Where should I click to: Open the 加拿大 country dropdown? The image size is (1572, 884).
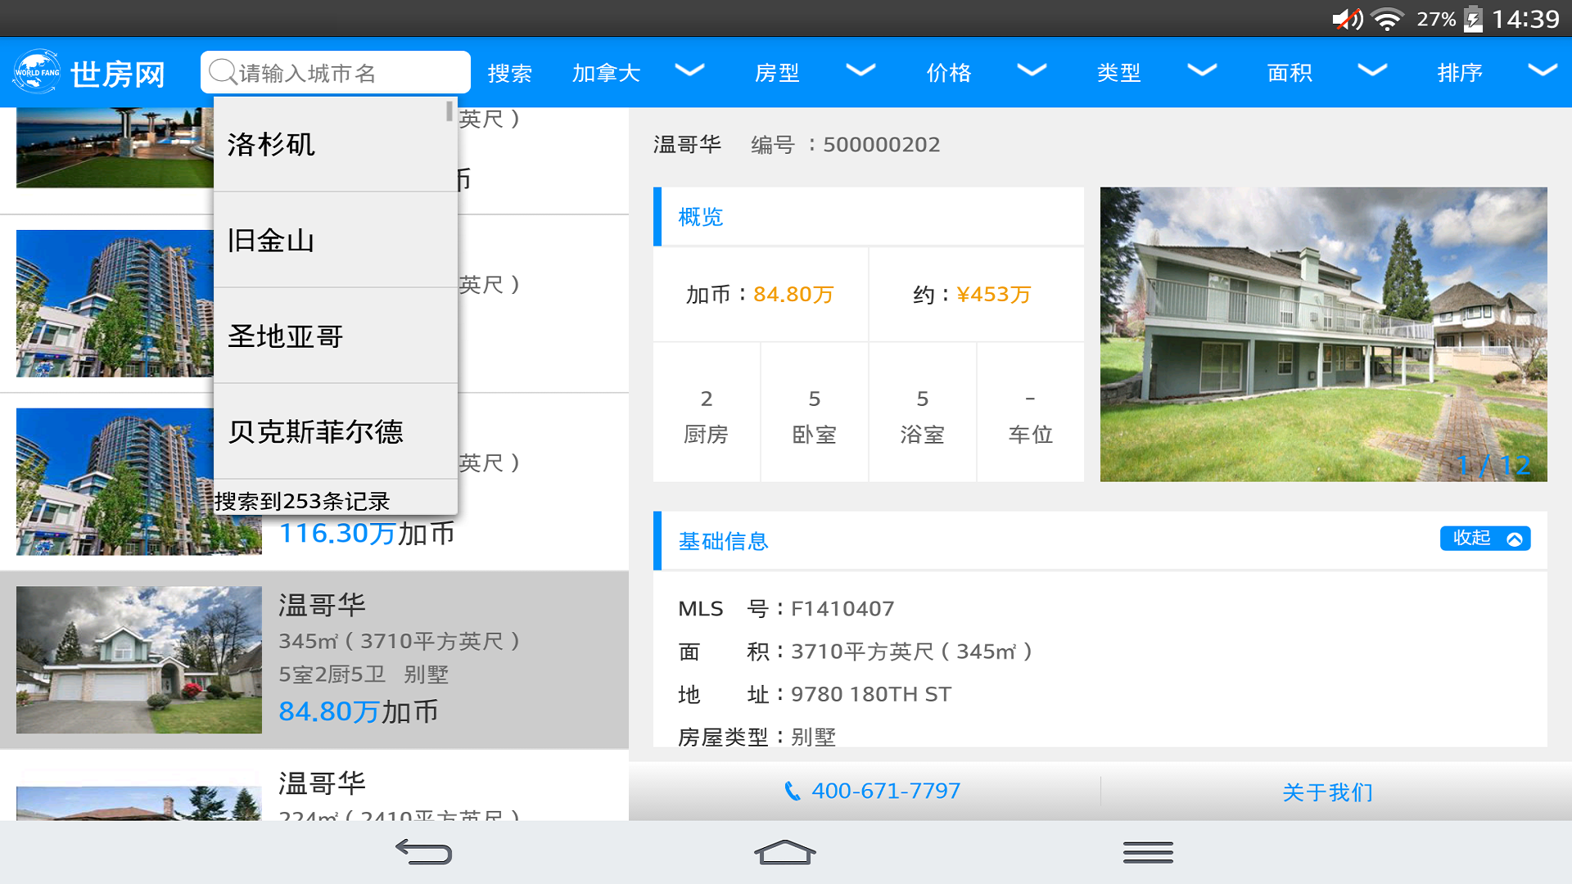[x=606, y=73]
